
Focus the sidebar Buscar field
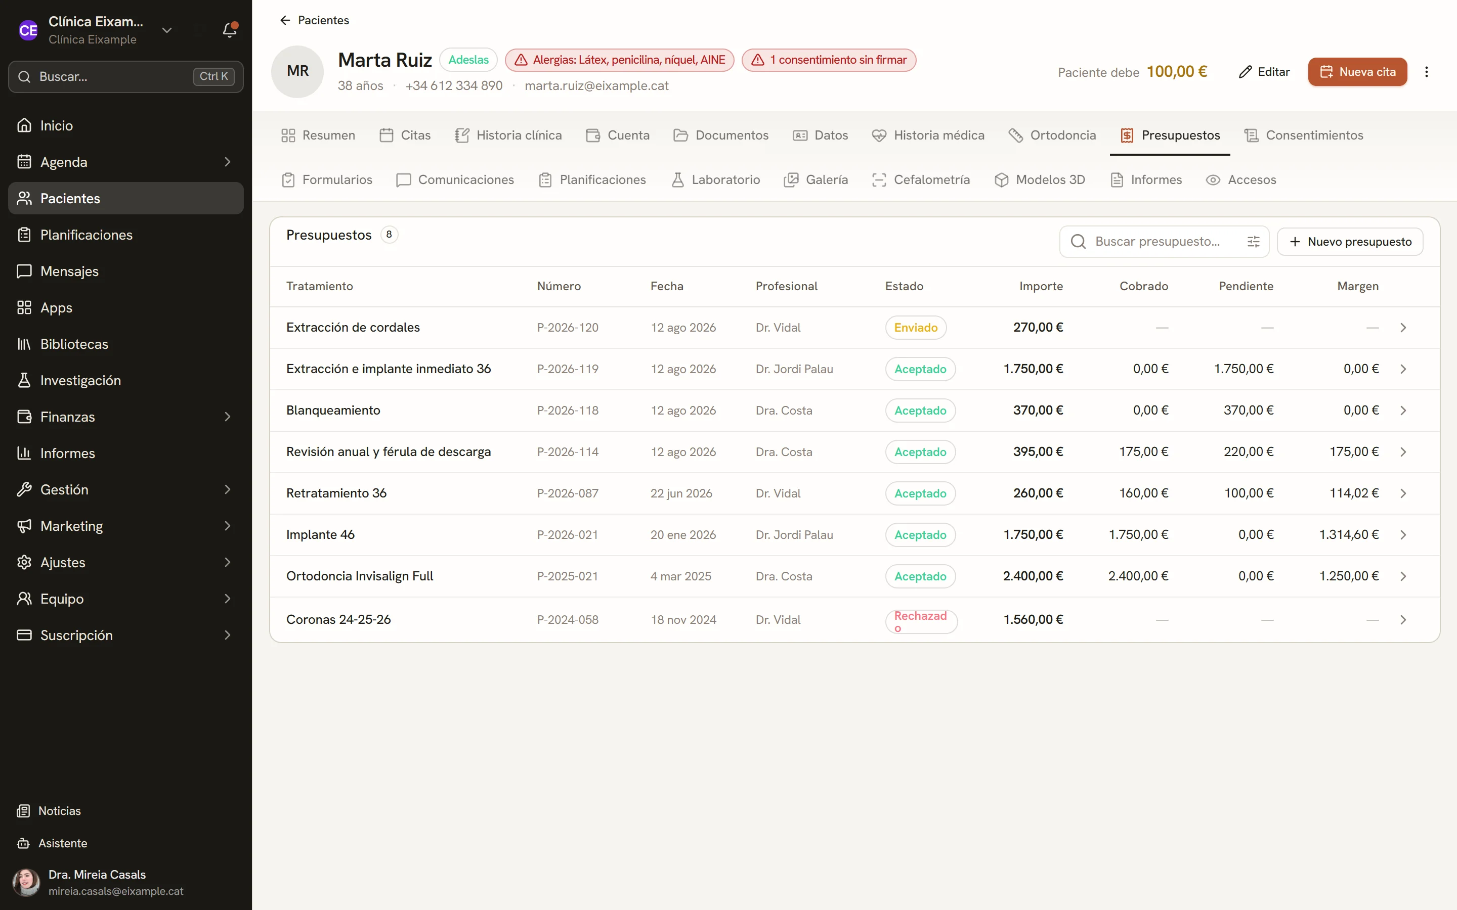126,76
